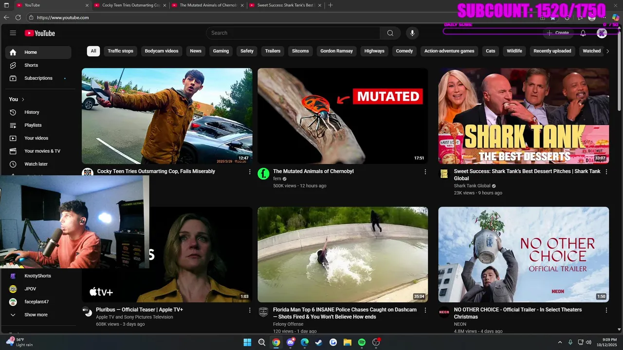Start voice search with microphone icon

tap(412, 33)
